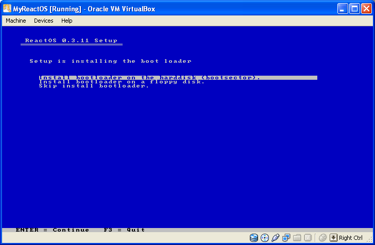Click 'ENTER = Continue' in the status bar

(53, 230)
